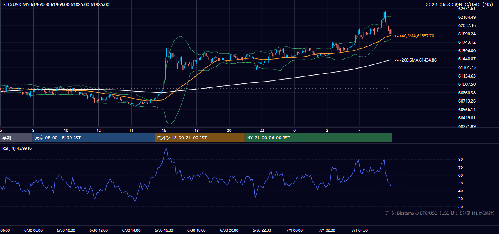499x234 pixels.
Task: Click the 6/30 12:00 bottom time label
Action: pos(98,230)
